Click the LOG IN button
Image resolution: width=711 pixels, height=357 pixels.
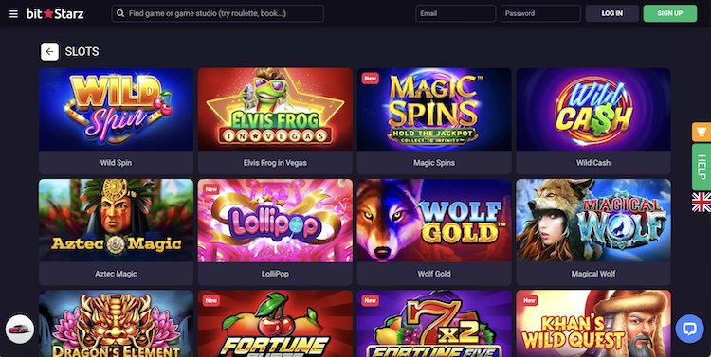point(611,13)
